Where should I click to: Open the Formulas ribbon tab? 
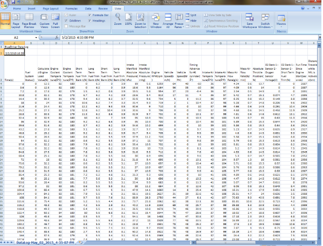click(x=72, y=9)
